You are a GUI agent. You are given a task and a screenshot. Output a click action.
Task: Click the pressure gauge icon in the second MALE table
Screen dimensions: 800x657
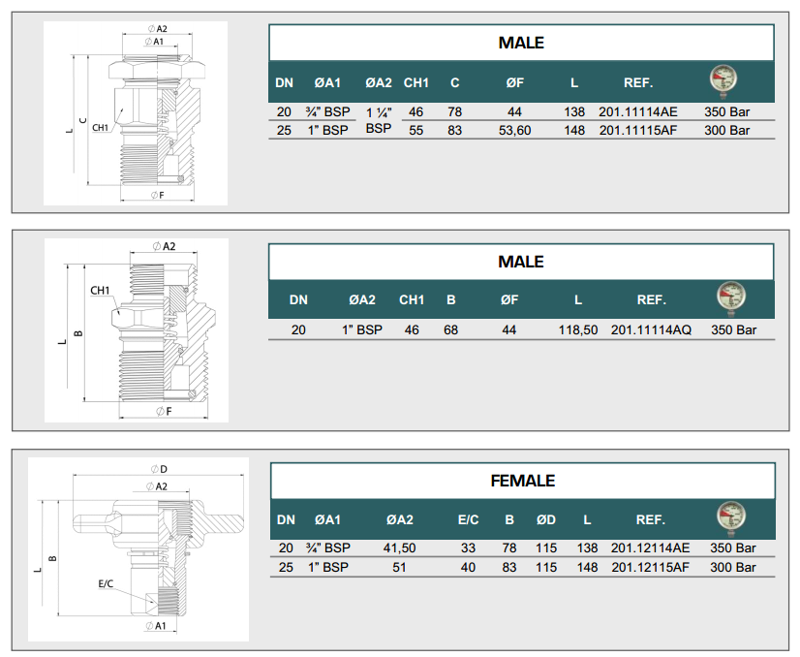[728, 297]
